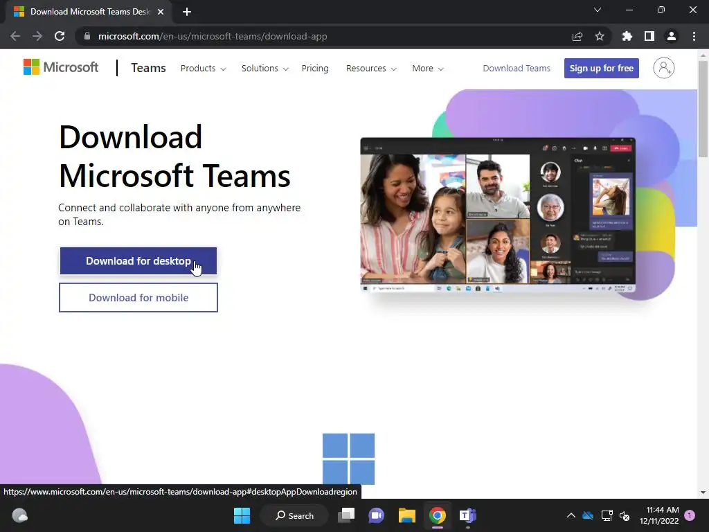709x532 pixels.
Task: Open the clock and date panel
Action: pyautogui.click(x=659, y=515)
